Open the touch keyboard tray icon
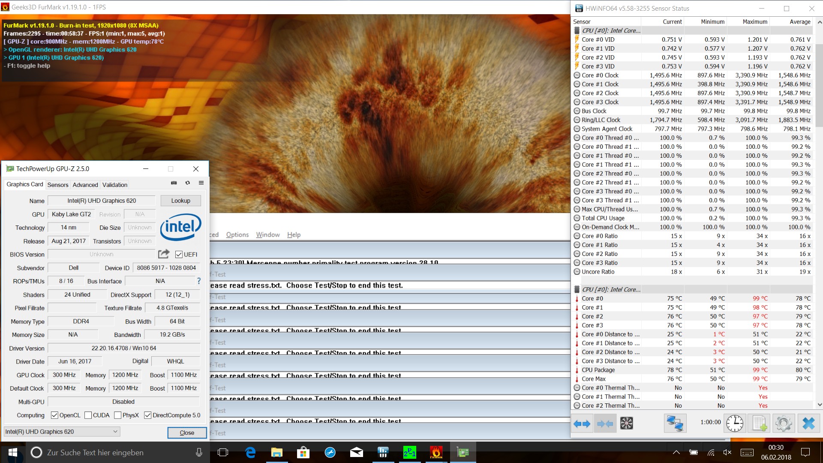823x463 pixels. coord(747,452)
